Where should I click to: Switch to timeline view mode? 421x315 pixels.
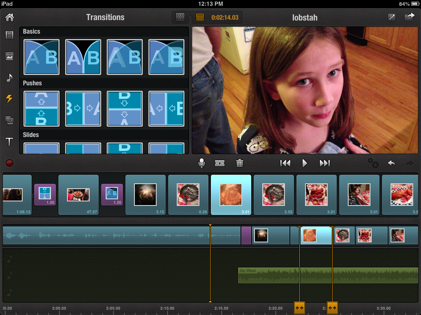[200, 17]
